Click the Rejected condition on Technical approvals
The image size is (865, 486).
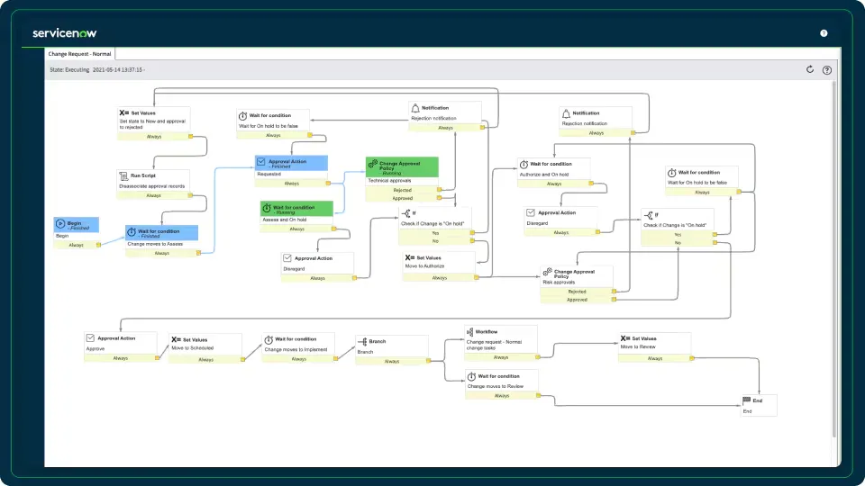(401, 190)
